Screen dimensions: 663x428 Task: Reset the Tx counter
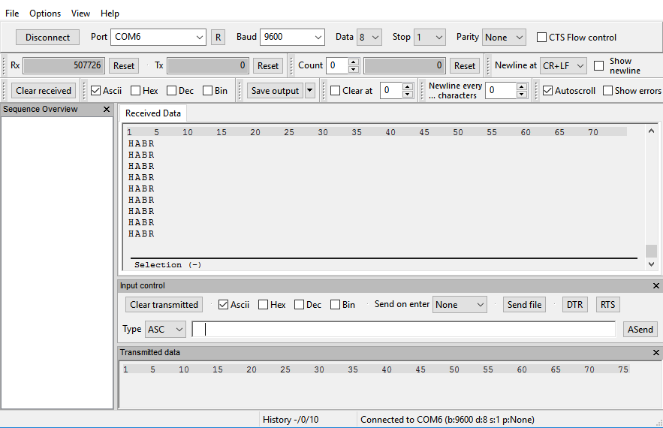pos(268,65)
